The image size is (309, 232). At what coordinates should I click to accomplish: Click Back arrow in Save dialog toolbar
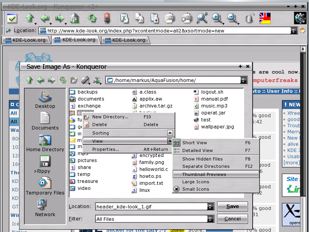pyautogui.click(x=41, y=80)
